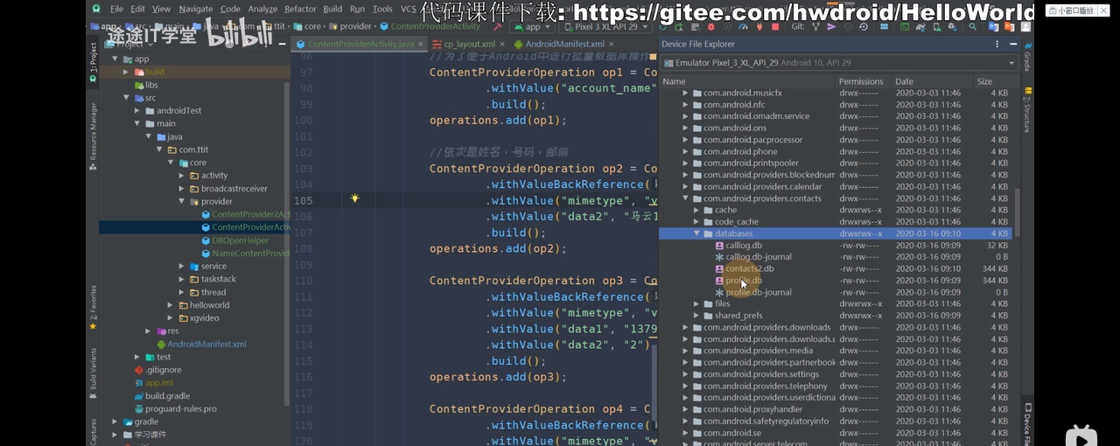Click the intention lightbulb on line 105
The width and height of the screenshot is (1120, 446).
(354, 199)
